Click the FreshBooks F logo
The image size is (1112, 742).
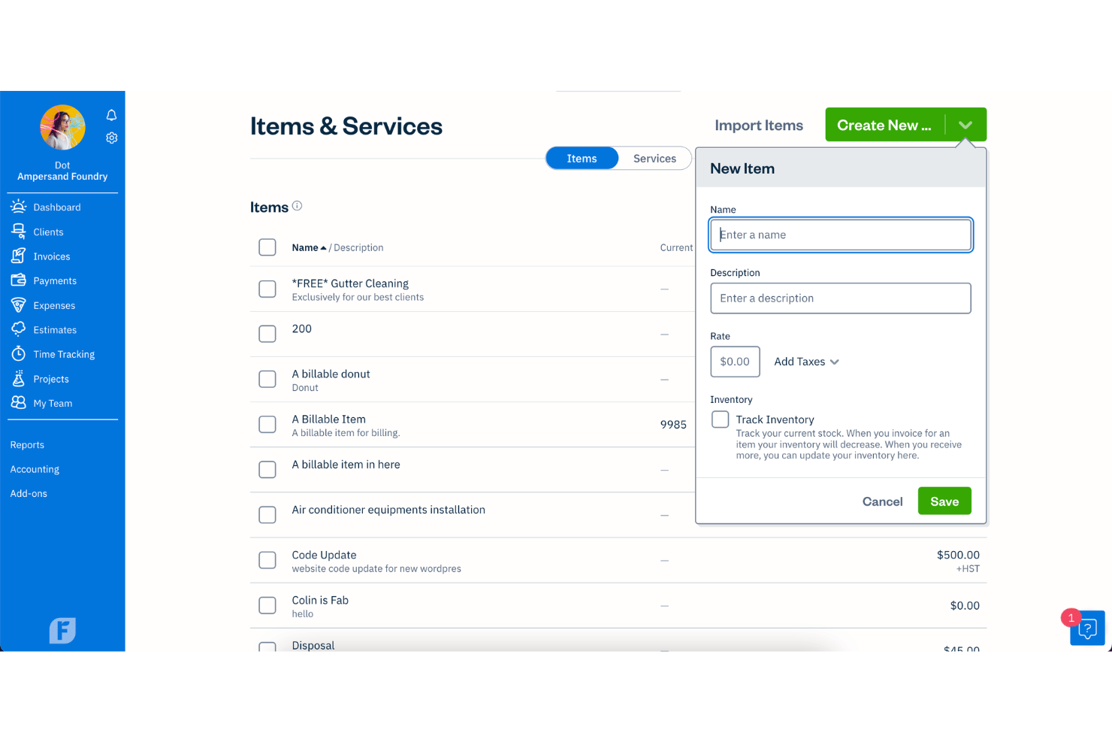62,630
